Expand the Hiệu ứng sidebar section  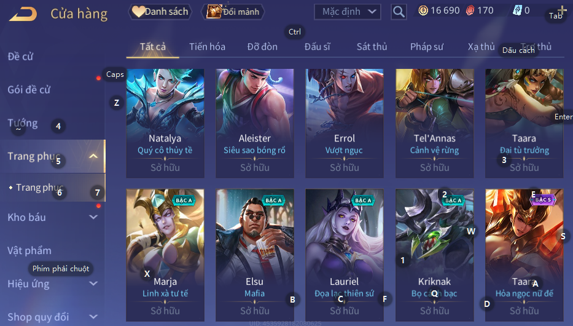[x=93, y=284]
